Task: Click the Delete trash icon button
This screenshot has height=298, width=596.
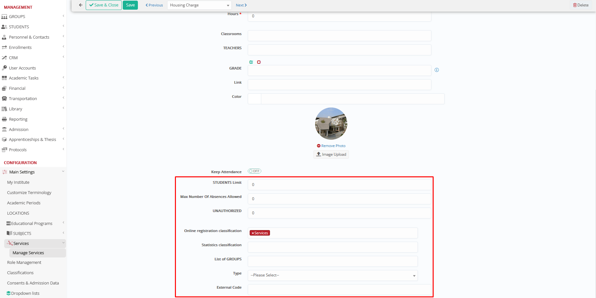Action: click(x=581, y=5)
